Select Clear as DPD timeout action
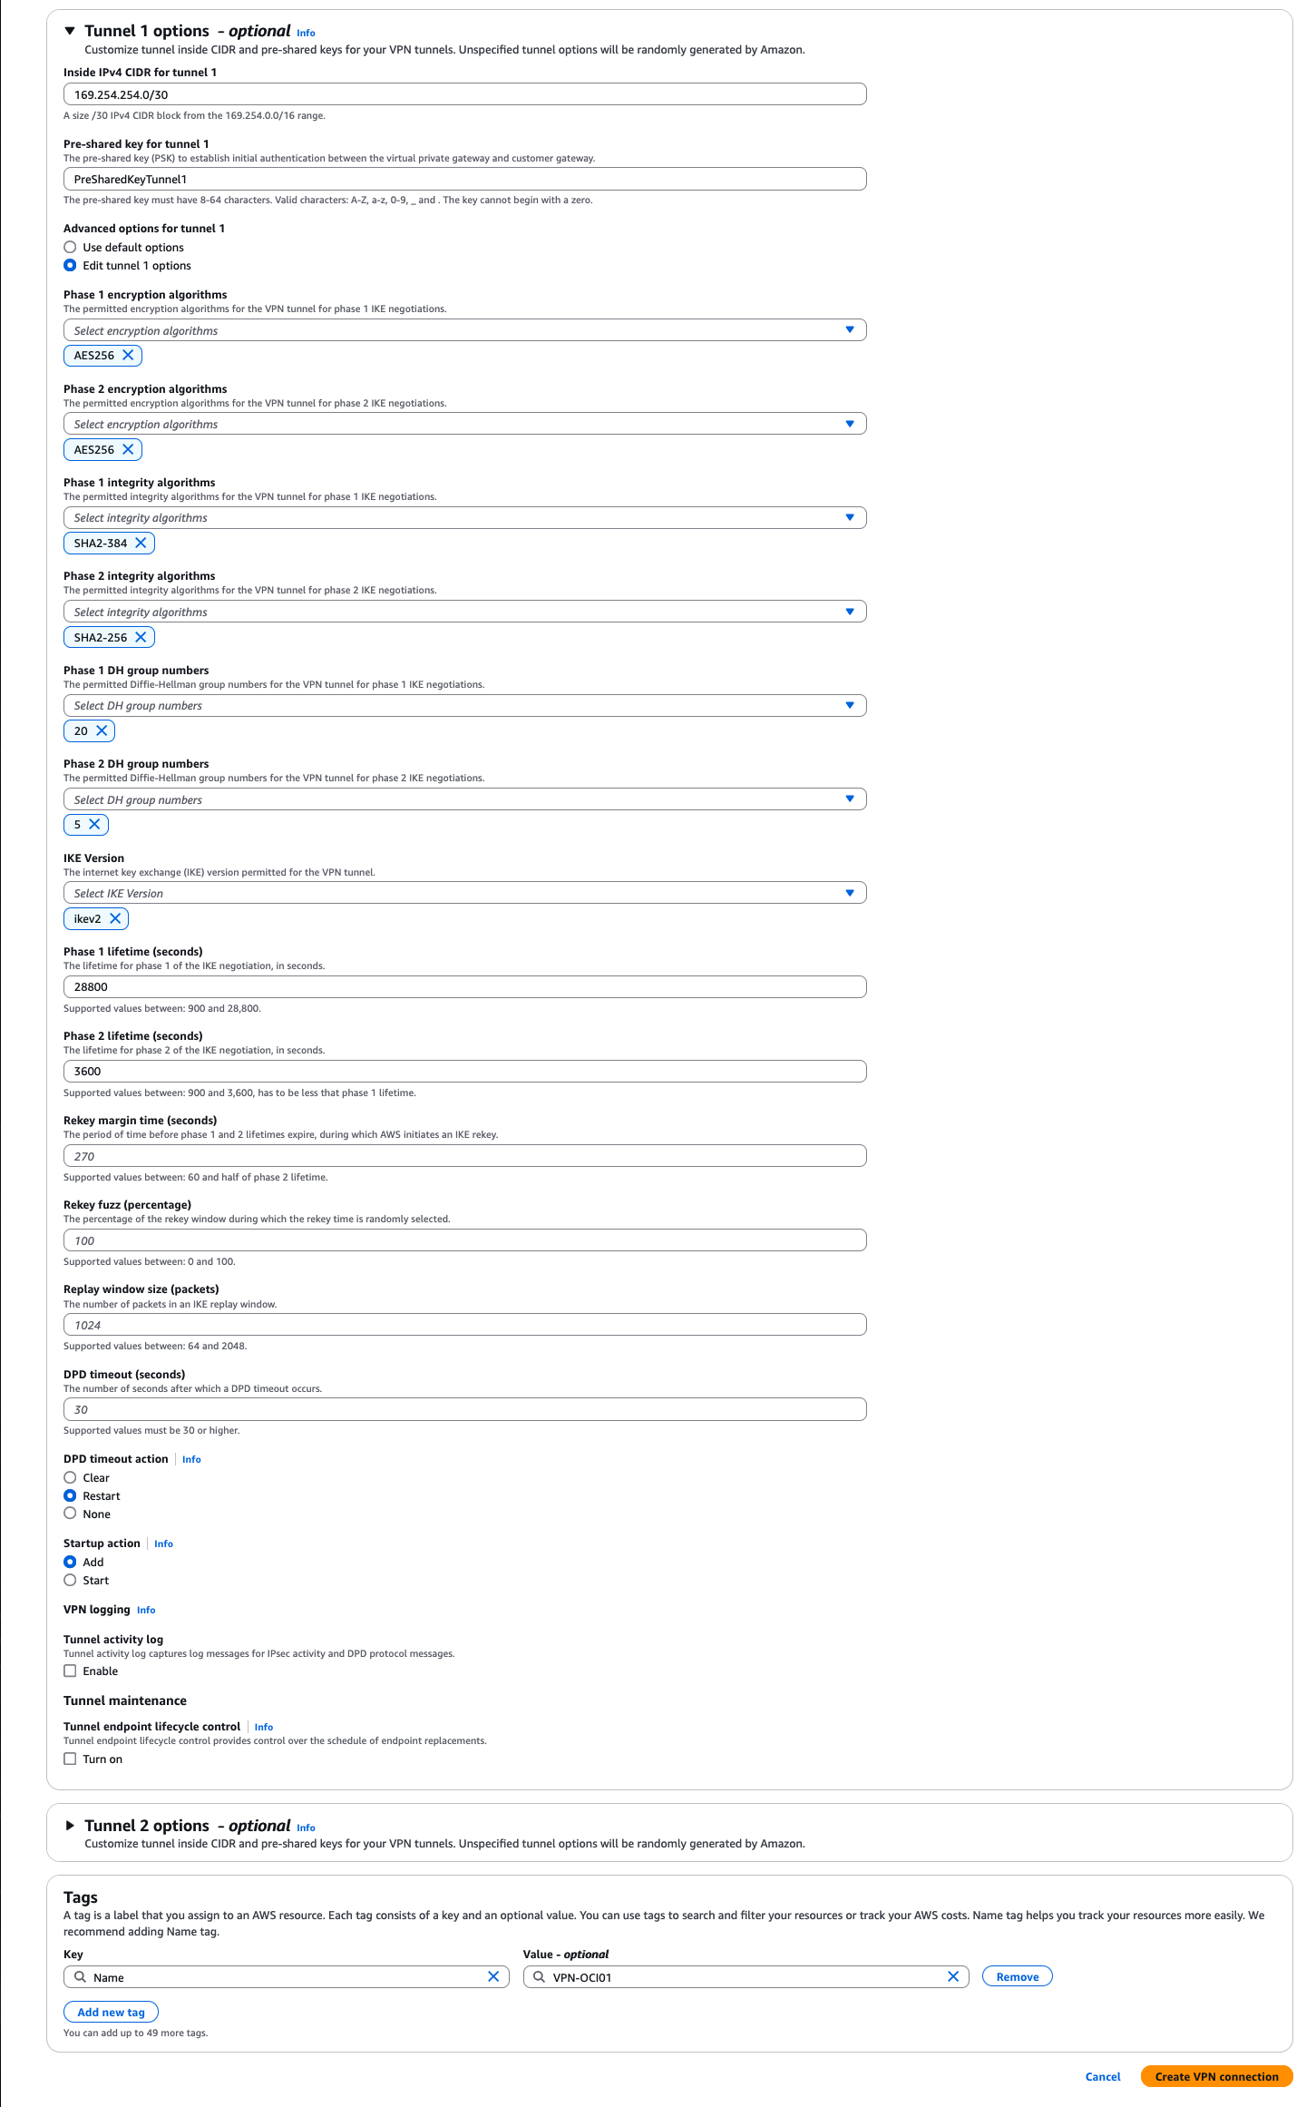This screenshot has width=1306, height=2107. 71,1477
